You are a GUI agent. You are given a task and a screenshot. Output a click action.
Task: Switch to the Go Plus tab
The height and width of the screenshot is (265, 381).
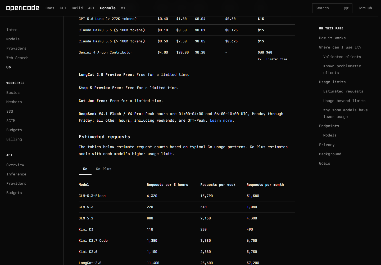(104, 169)
